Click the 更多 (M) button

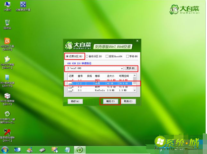pyautogui.click(x=131, y=68)
